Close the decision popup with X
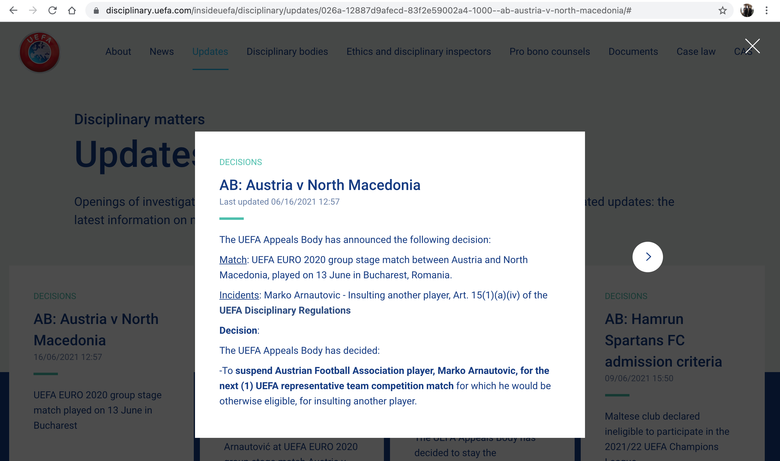The height and width of the screenshot is (461, 780). pyautogui.click(x=752, y=46)
